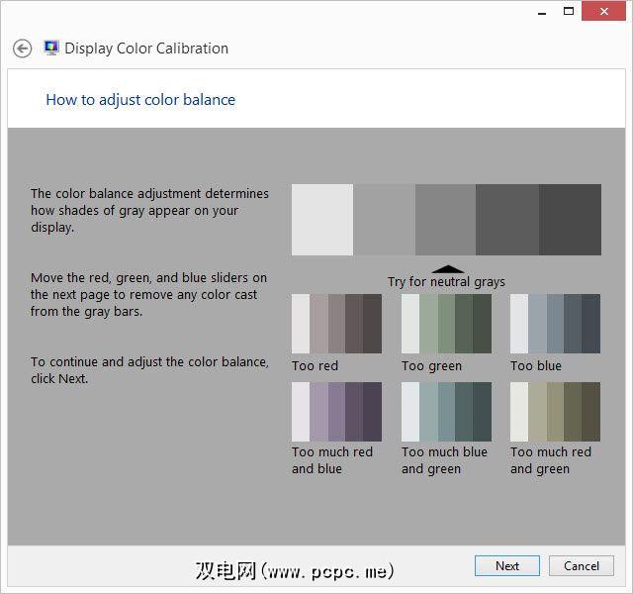The width and height of the screenshot is (633, 594).
Task: Click the middle gray swatch in top bar
Action: tap(446, 220)
